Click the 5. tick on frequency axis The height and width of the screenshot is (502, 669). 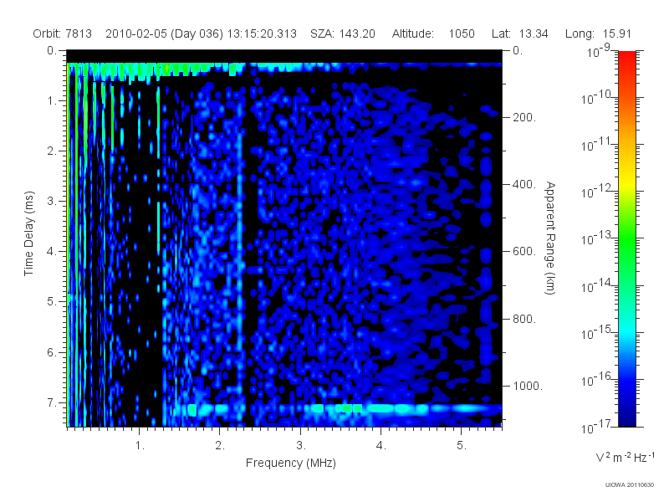coord(462,445)
